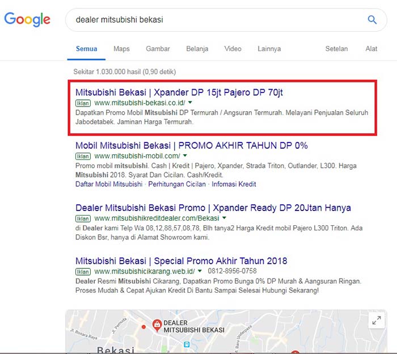Click the Perhitungan Cicilan sitelink
Viewport: 397px width, 354px height.
click(176, 184)
